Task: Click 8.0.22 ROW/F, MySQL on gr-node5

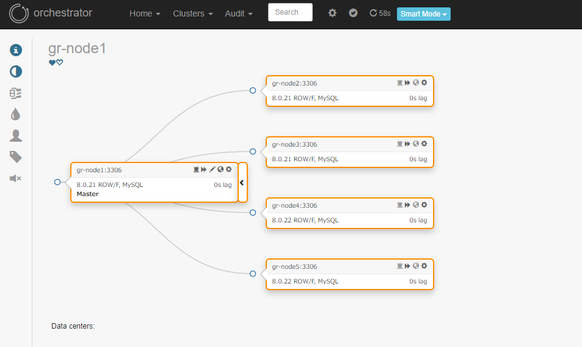Action: 305,281
